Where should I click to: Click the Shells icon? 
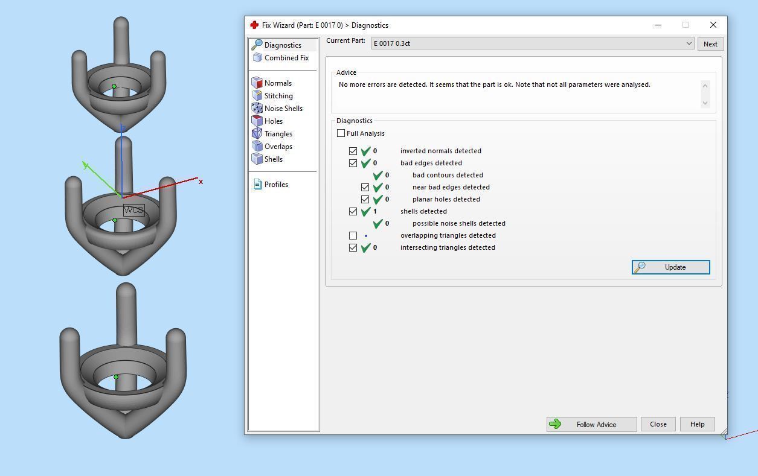pos(257,159)
